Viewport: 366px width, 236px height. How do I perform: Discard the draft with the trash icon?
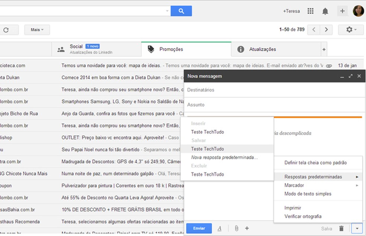tap(341, 229)
